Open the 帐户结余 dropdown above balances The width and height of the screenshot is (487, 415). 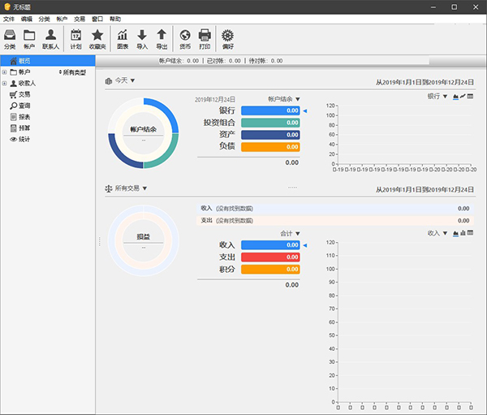coord(284,99)
